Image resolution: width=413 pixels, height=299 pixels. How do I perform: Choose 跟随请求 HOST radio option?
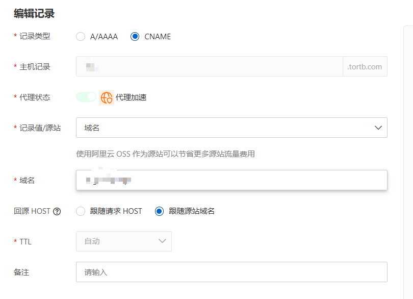coord(81,211)
